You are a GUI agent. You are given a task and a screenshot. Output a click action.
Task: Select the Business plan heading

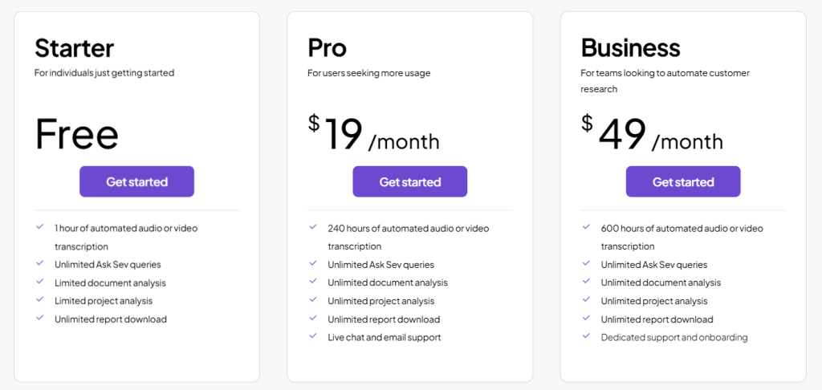coord(631,48)
